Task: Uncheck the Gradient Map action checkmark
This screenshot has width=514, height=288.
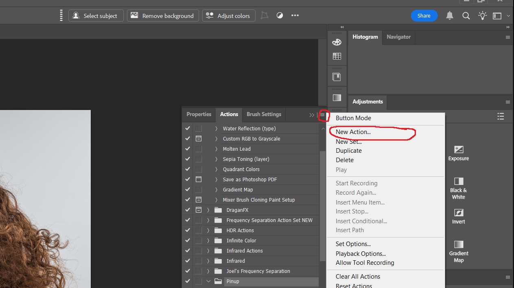Action: [x=188, y=190]
